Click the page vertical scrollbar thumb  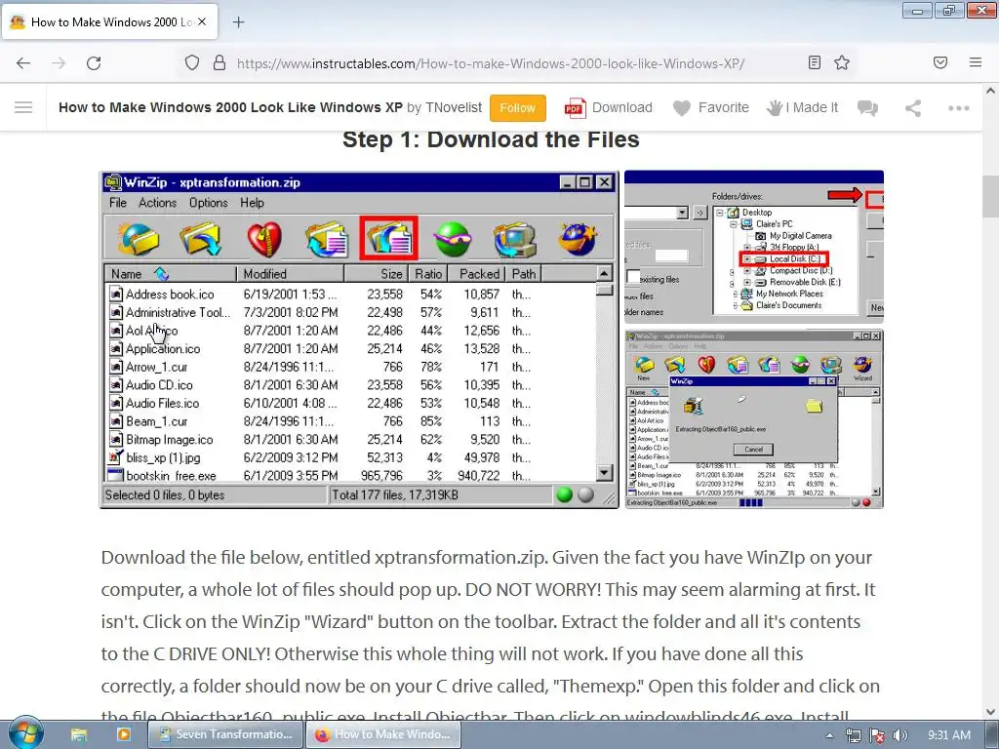click(990, 198)
